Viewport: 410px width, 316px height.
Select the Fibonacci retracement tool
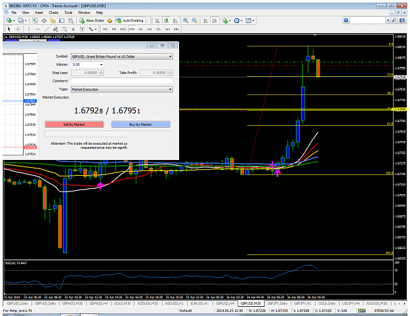tap(64, 29)
